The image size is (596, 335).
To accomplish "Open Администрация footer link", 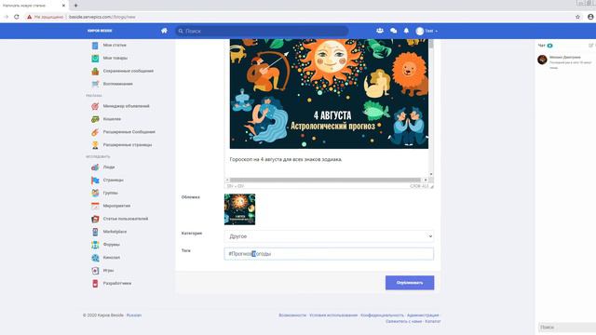I will (423, 315).
